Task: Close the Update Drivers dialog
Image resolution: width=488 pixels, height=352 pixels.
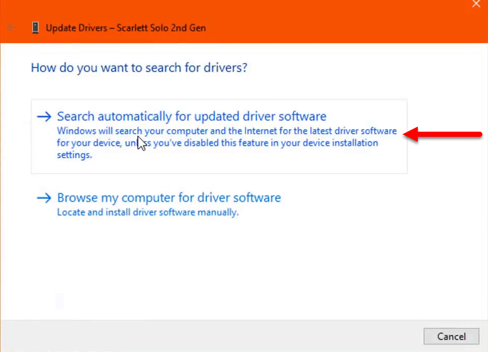Action: [476, 4]
